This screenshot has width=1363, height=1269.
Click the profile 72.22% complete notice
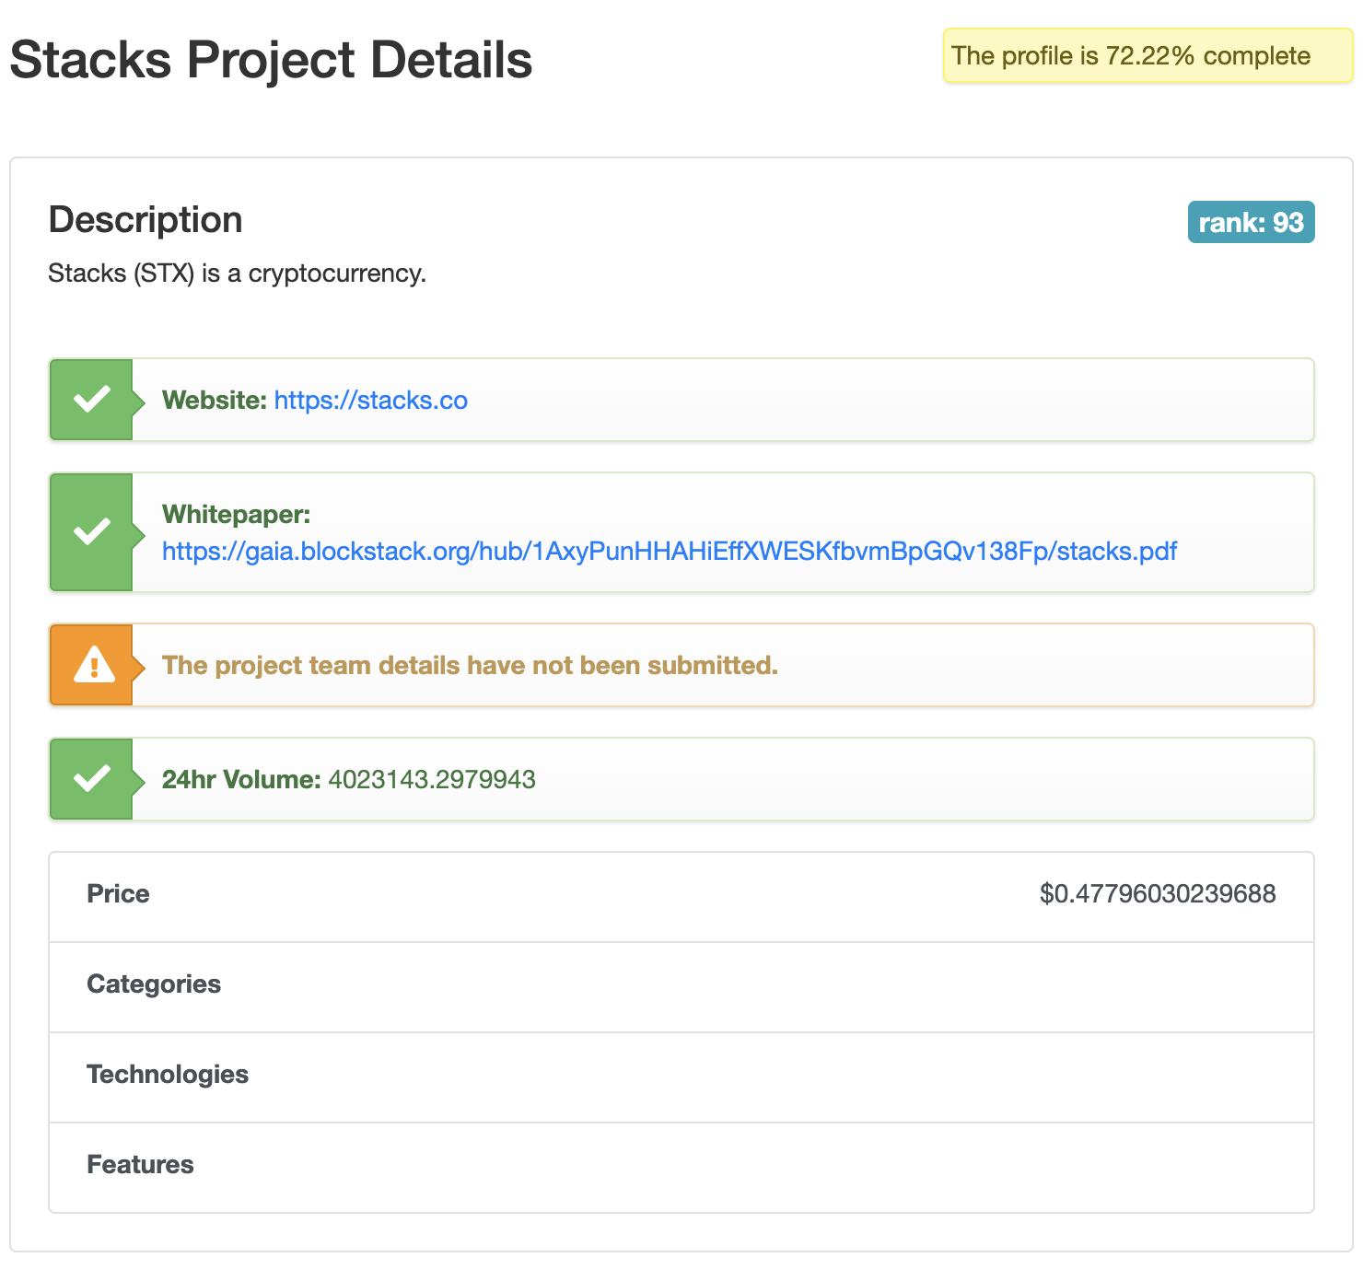(x=1147, y=56)
